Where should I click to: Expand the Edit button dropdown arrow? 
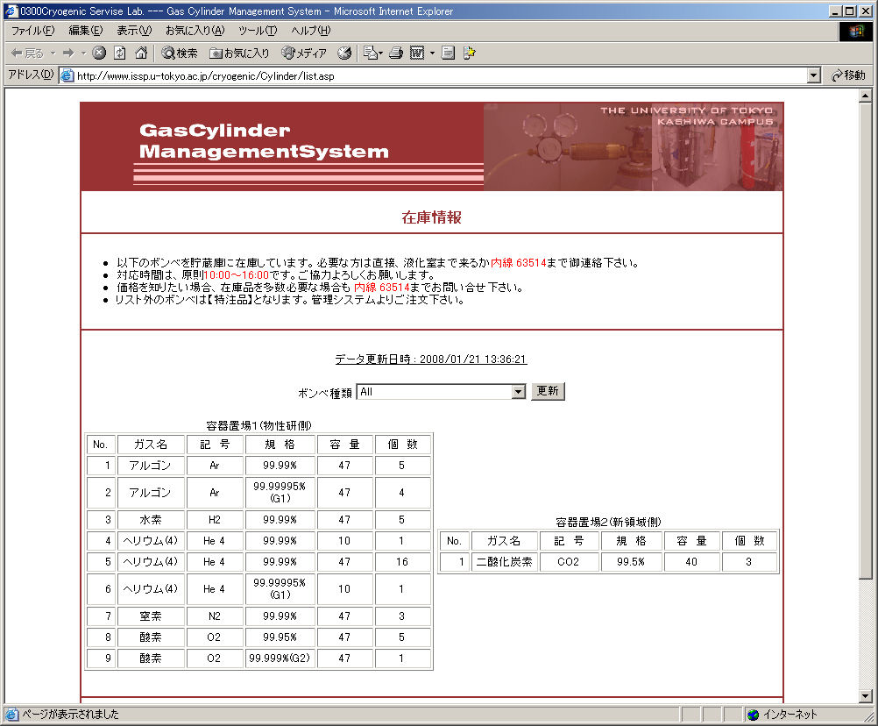click(432, 53)
